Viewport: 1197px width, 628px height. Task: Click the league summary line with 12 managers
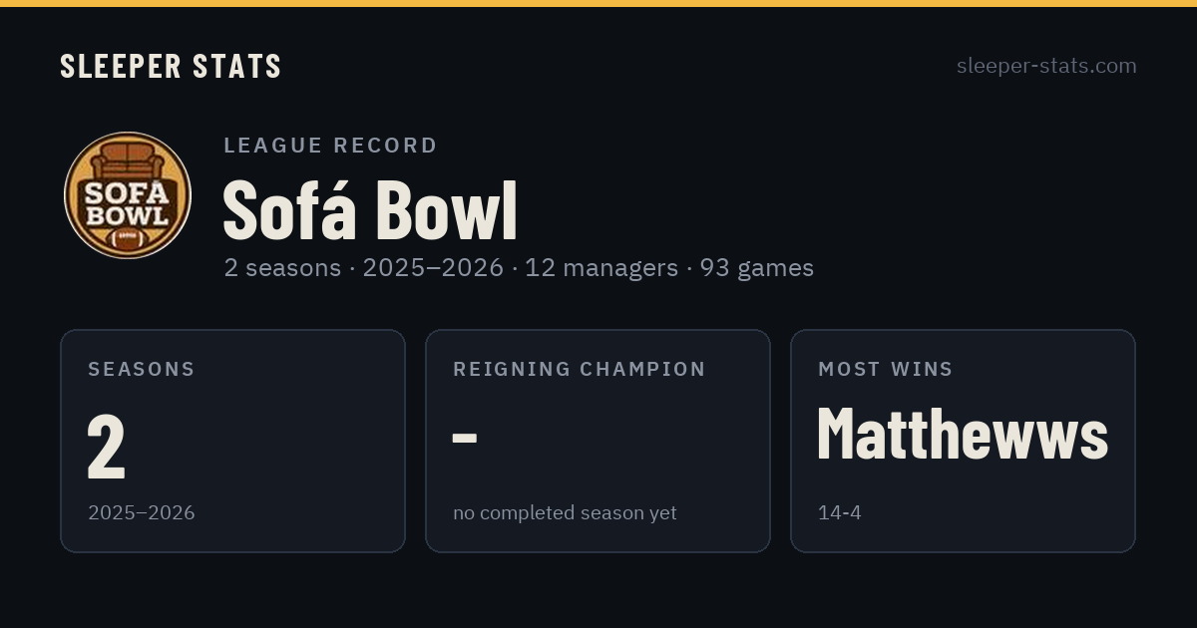(x=519, y=268)
